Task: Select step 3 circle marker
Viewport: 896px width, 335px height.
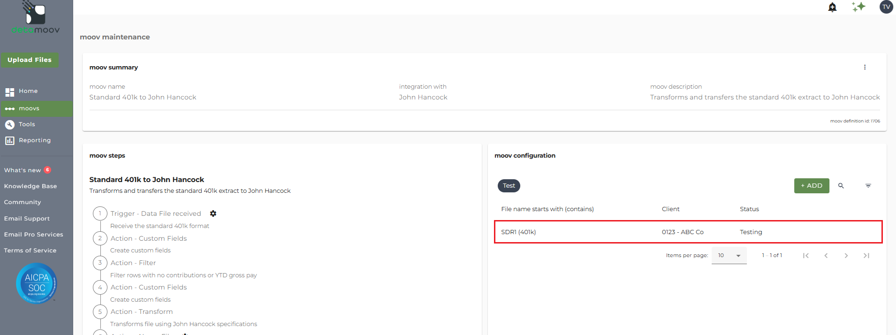Action: coord(100,263)
